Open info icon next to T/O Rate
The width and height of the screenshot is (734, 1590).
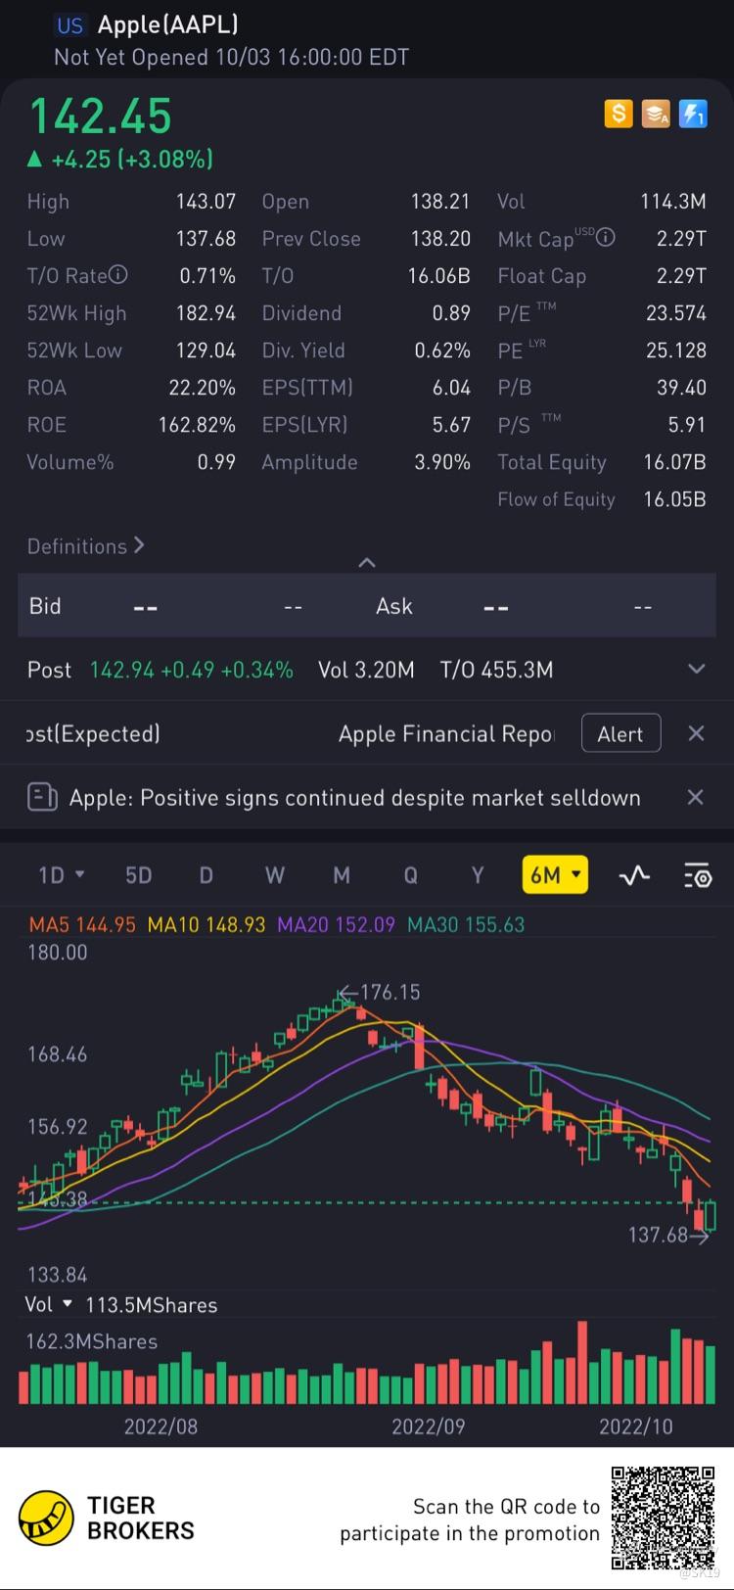(x=118, y=275)
